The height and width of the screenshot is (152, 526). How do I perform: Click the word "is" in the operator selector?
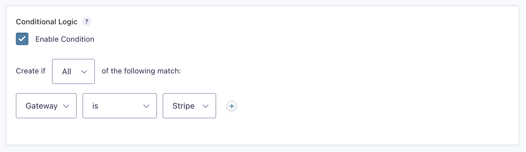(x=95, y=106)
